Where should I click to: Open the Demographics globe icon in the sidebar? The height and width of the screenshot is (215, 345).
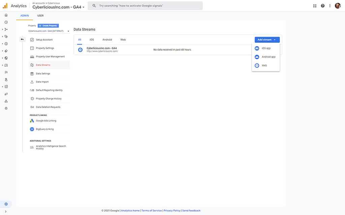(6, 58)
